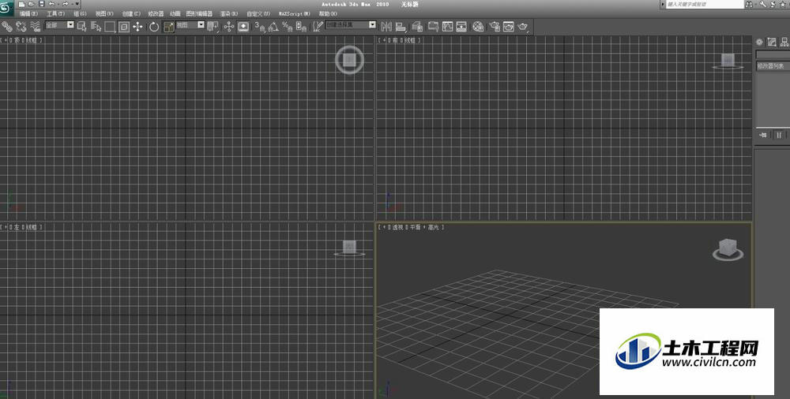
Task: Click the Use Pivot Point Center icon
Action: (213, 26)
